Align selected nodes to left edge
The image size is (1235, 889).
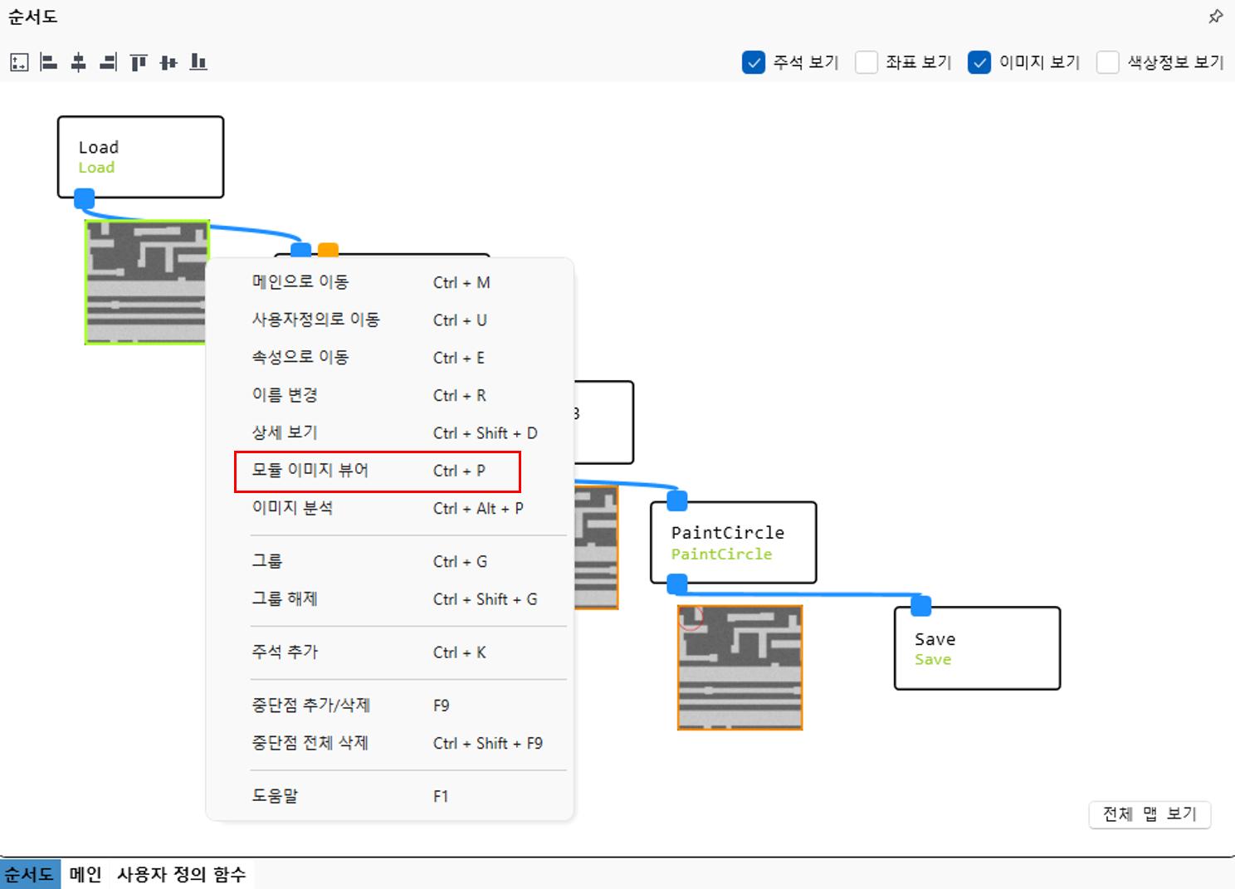49,62
